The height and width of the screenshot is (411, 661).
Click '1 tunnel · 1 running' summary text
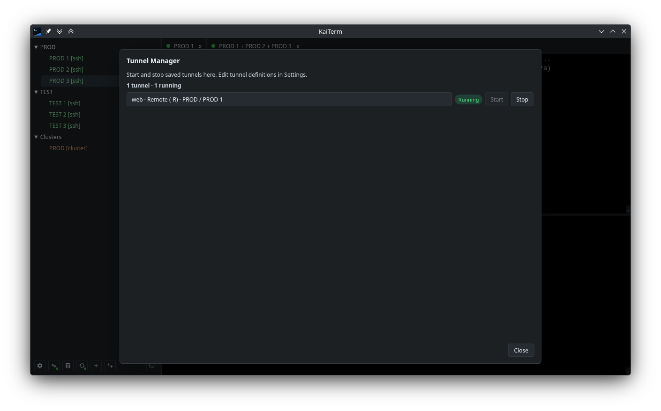(x=154, y=86)
